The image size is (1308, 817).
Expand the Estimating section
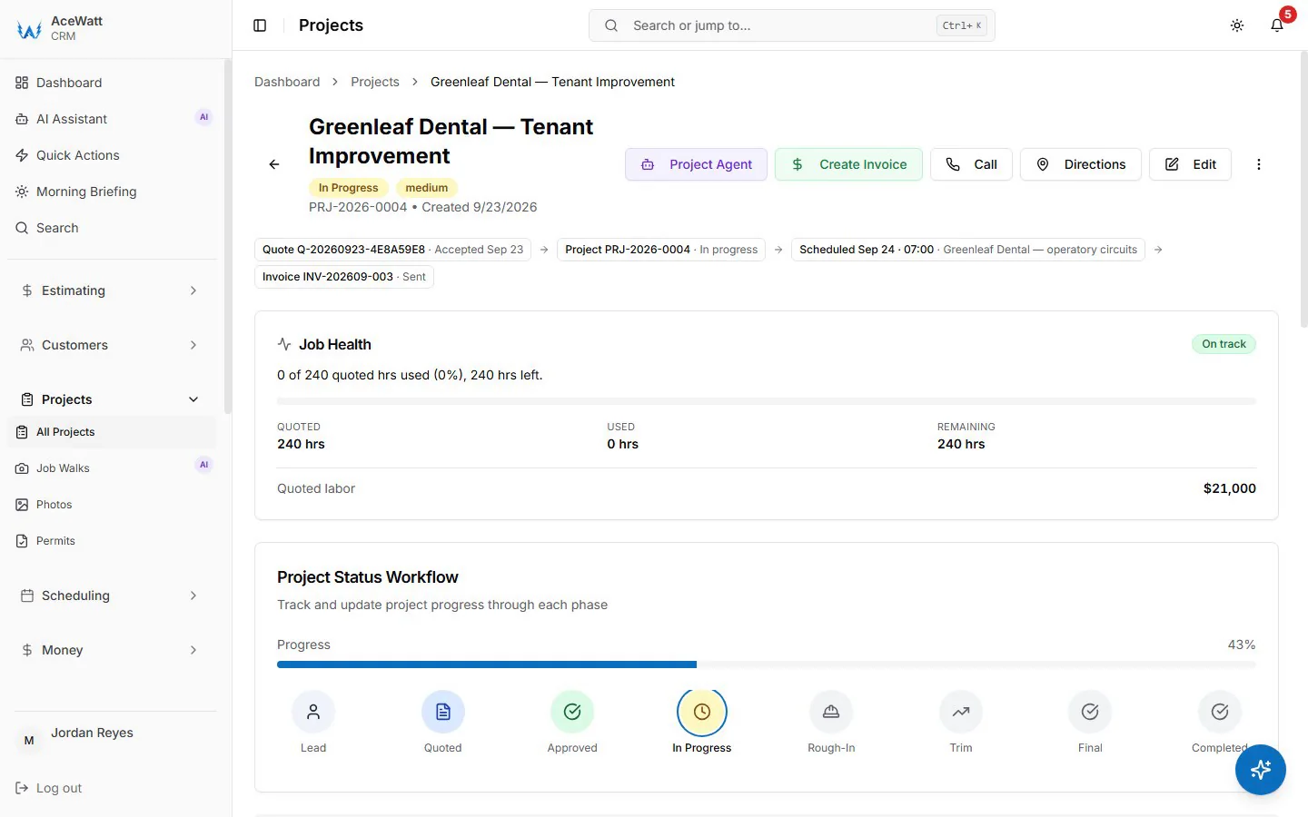point(109,290)
